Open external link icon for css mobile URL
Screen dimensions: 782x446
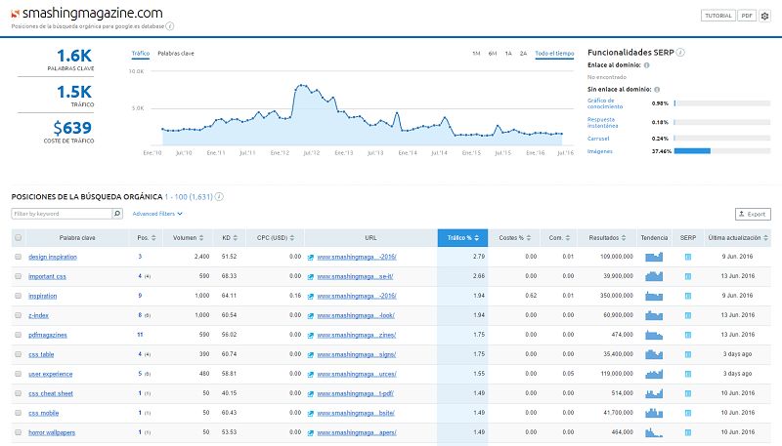coord(310,413)
